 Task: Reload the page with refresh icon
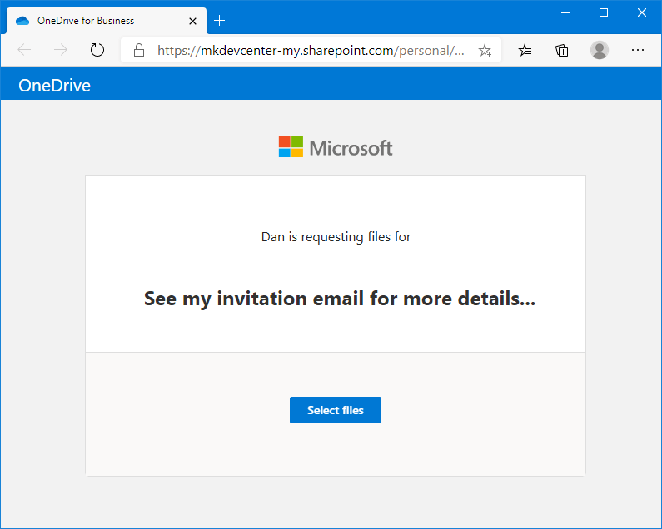click(97, 50)
